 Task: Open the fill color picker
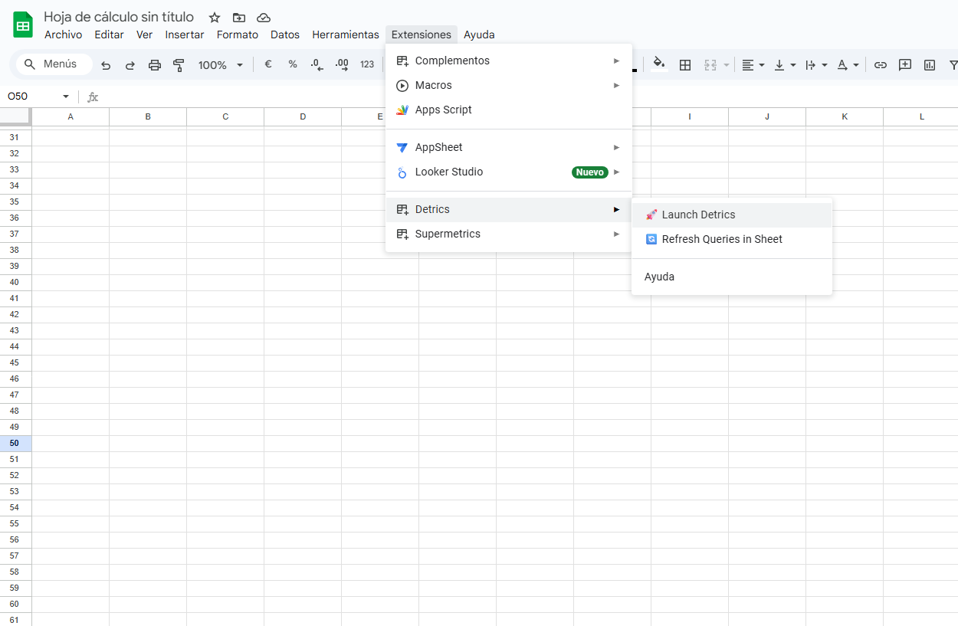pos(659,64)
